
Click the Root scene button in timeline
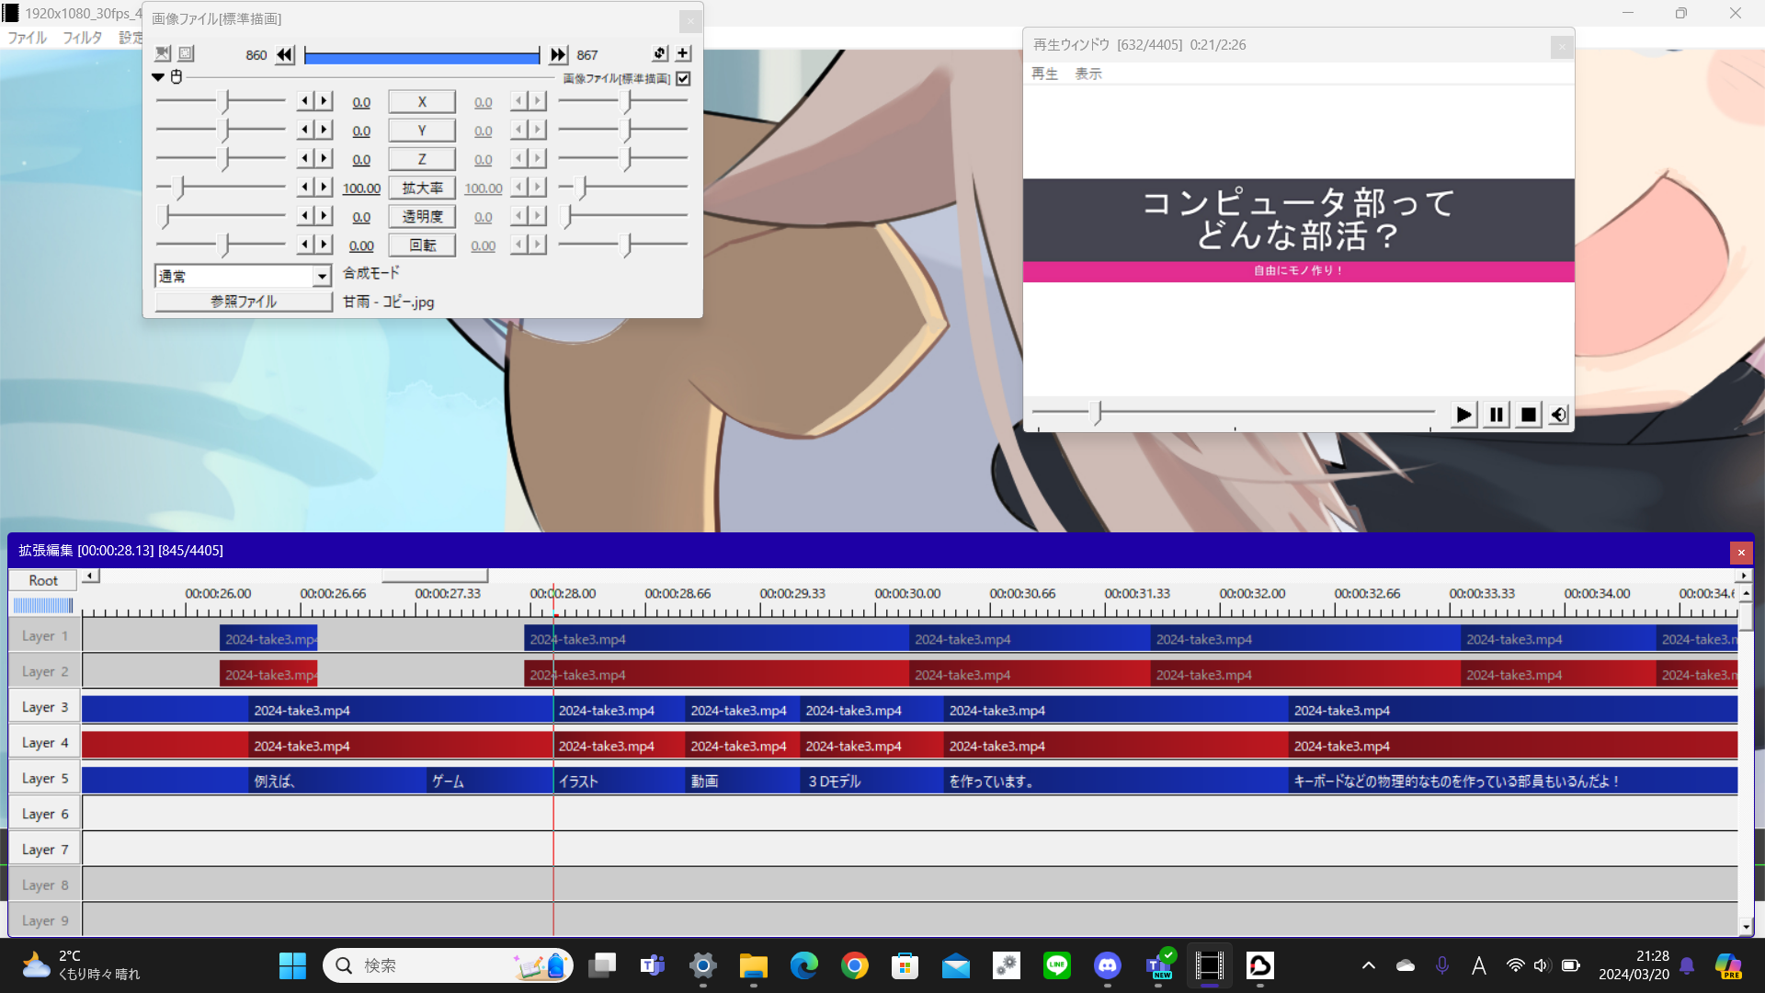pyautogui.click(x=43, y=580)
